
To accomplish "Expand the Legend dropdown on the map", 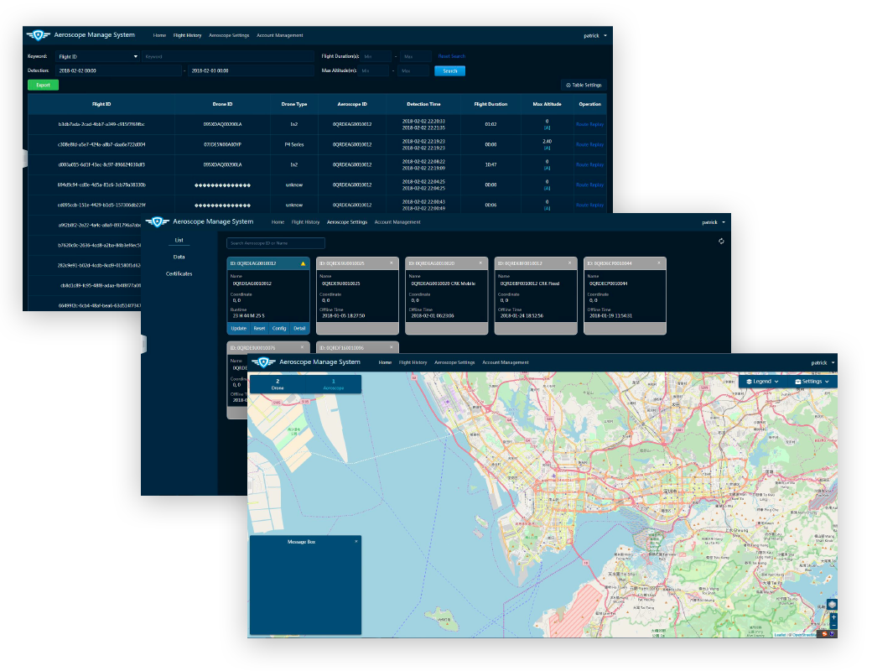I will [762, 382].
